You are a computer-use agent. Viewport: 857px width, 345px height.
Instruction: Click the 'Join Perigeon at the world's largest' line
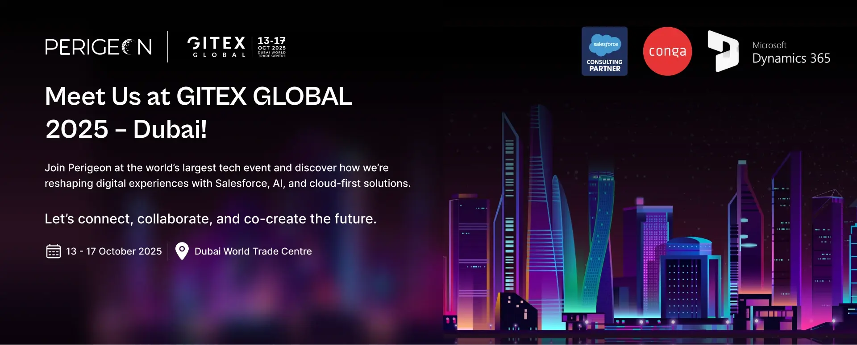216,168
